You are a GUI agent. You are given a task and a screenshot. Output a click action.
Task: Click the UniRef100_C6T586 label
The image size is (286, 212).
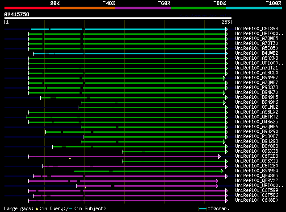257,196
